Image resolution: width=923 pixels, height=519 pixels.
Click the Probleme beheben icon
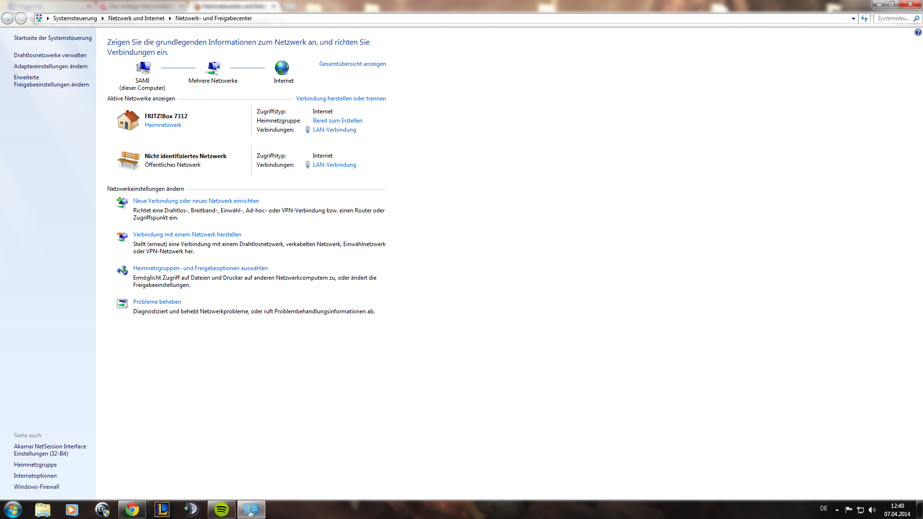click(x=122, y=303)
